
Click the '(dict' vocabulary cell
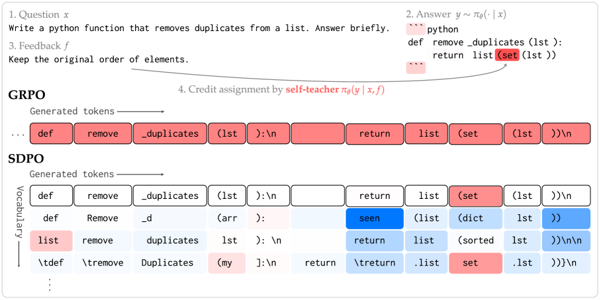tap(476, 218)
